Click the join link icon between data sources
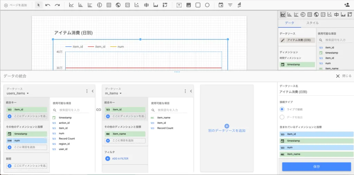The image size is (354, 175). coord(99,110)
